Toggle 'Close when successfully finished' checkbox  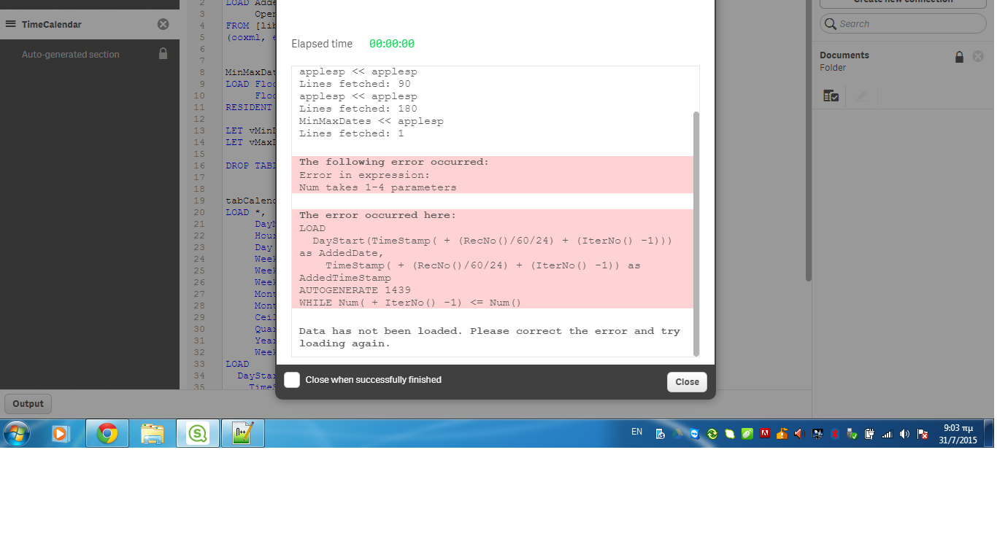(x=292, y=380)
